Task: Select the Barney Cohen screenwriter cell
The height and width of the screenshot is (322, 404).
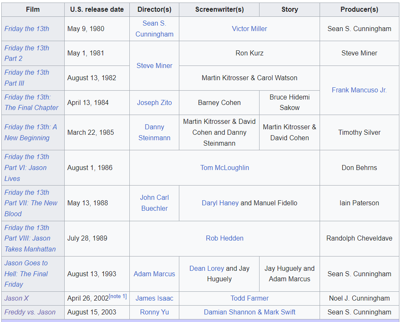Action: 219,102
